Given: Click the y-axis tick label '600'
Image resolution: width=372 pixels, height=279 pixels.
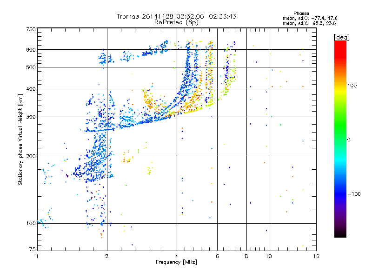Looking at the screenshot, I should pyautogui.click(x=31, y=50).
